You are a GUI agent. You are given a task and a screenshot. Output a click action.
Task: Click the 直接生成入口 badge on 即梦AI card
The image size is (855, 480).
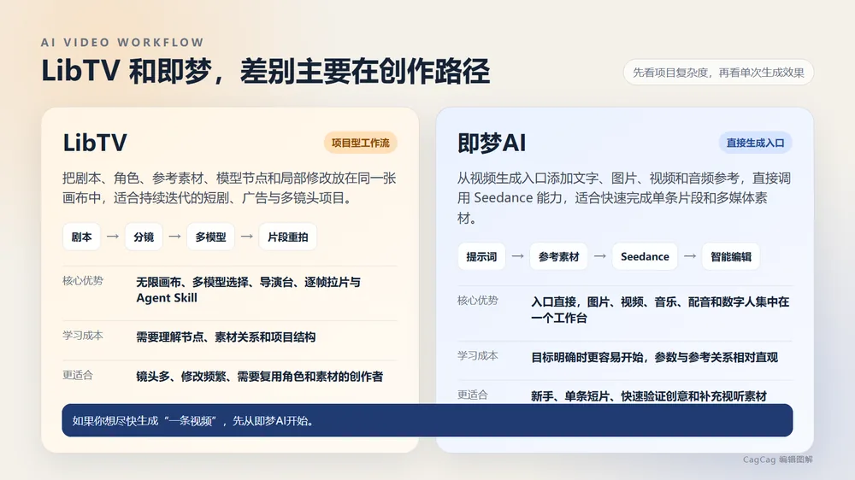pyautogui.click(x=755, y=143)
